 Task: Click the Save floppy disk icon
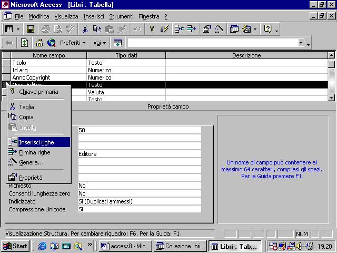(x=31, y=29)
